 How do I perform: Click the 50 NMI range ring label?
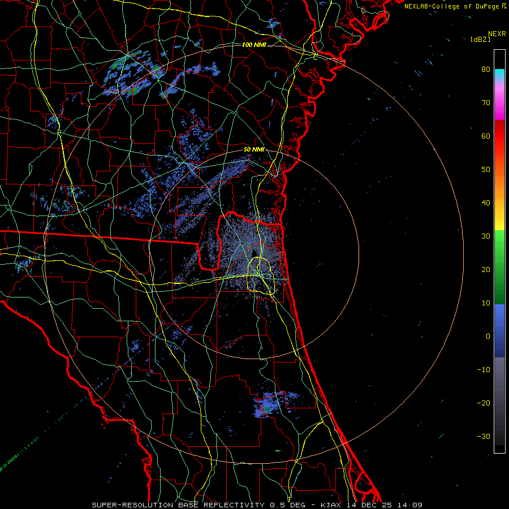point(254,149)
